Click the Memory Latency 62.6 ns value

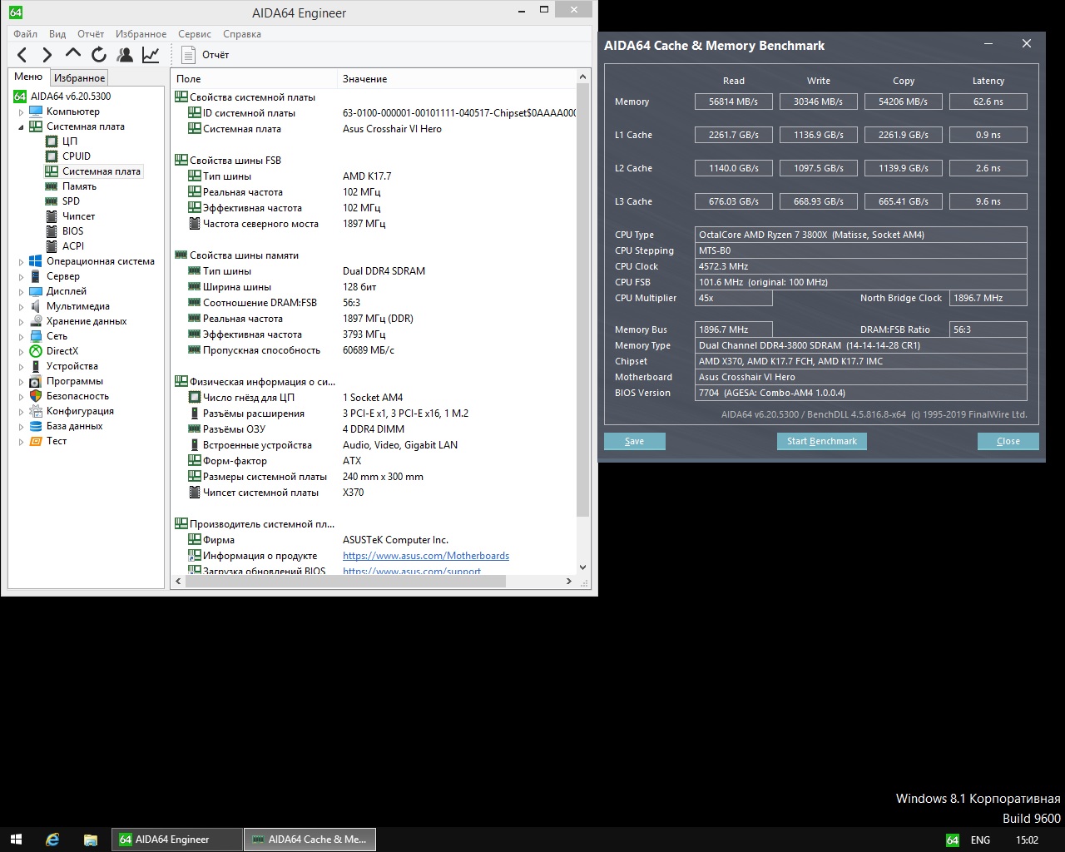coord(988,102)
